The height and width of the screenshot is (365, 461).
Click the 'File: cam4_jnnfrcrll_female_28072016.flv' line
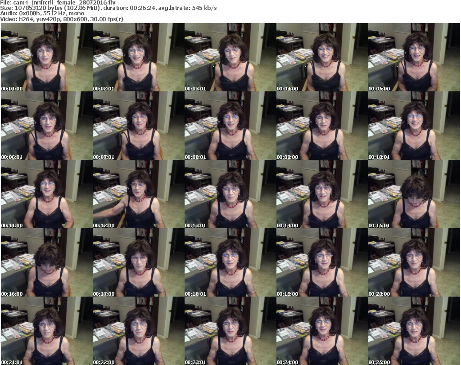pos(58,3)
